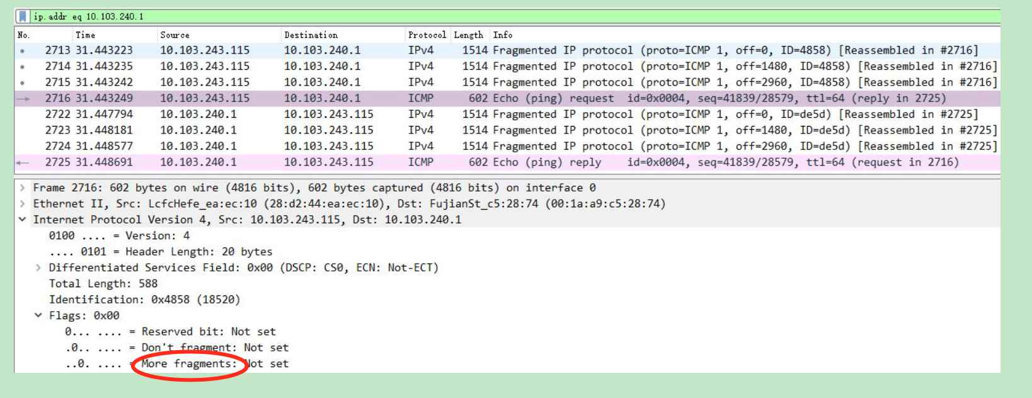
Task: Select the Identification: 0x4858 field
Action: click(x=144, y=300)
